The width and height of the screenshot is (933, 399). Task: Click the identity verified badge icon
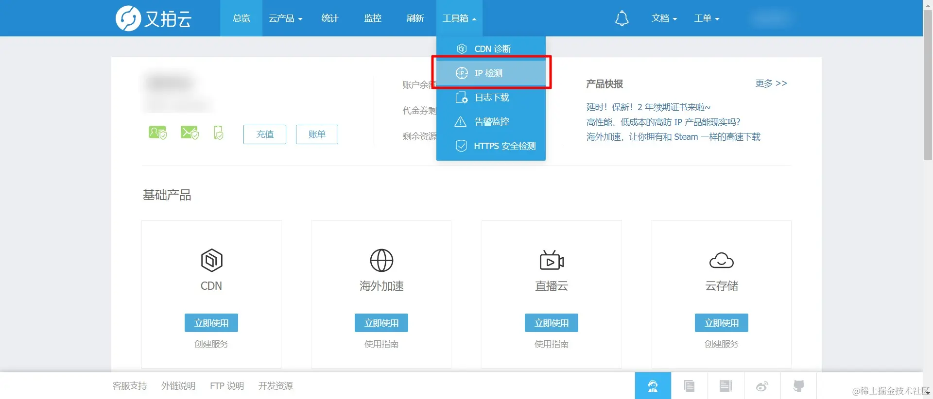tap(157, 133)
